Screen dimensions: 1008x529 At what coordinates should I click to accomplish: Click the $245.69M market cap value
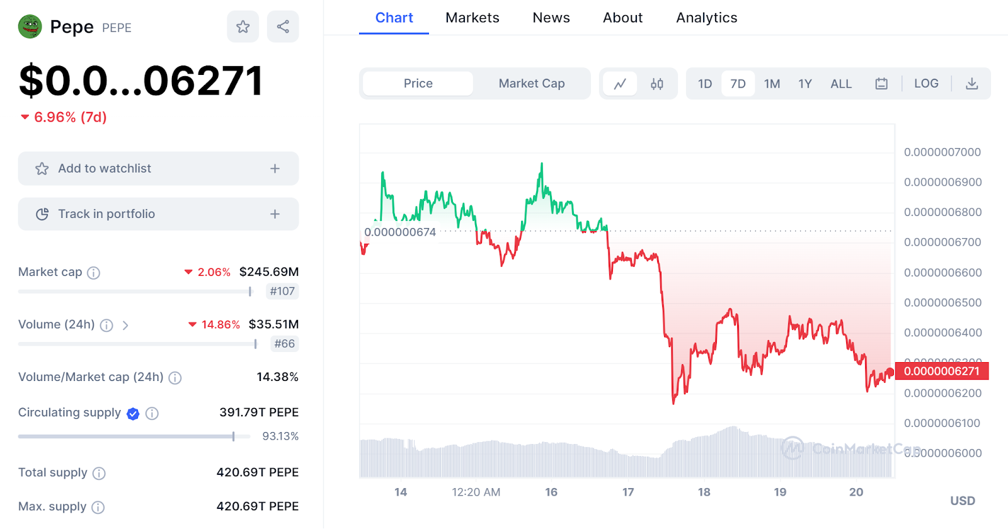coord(269,272)
